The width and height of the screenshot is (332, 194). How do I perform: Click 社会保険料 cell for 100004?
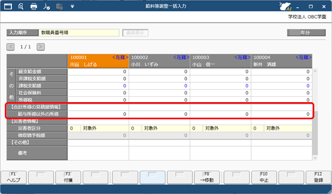click(282, 93)
